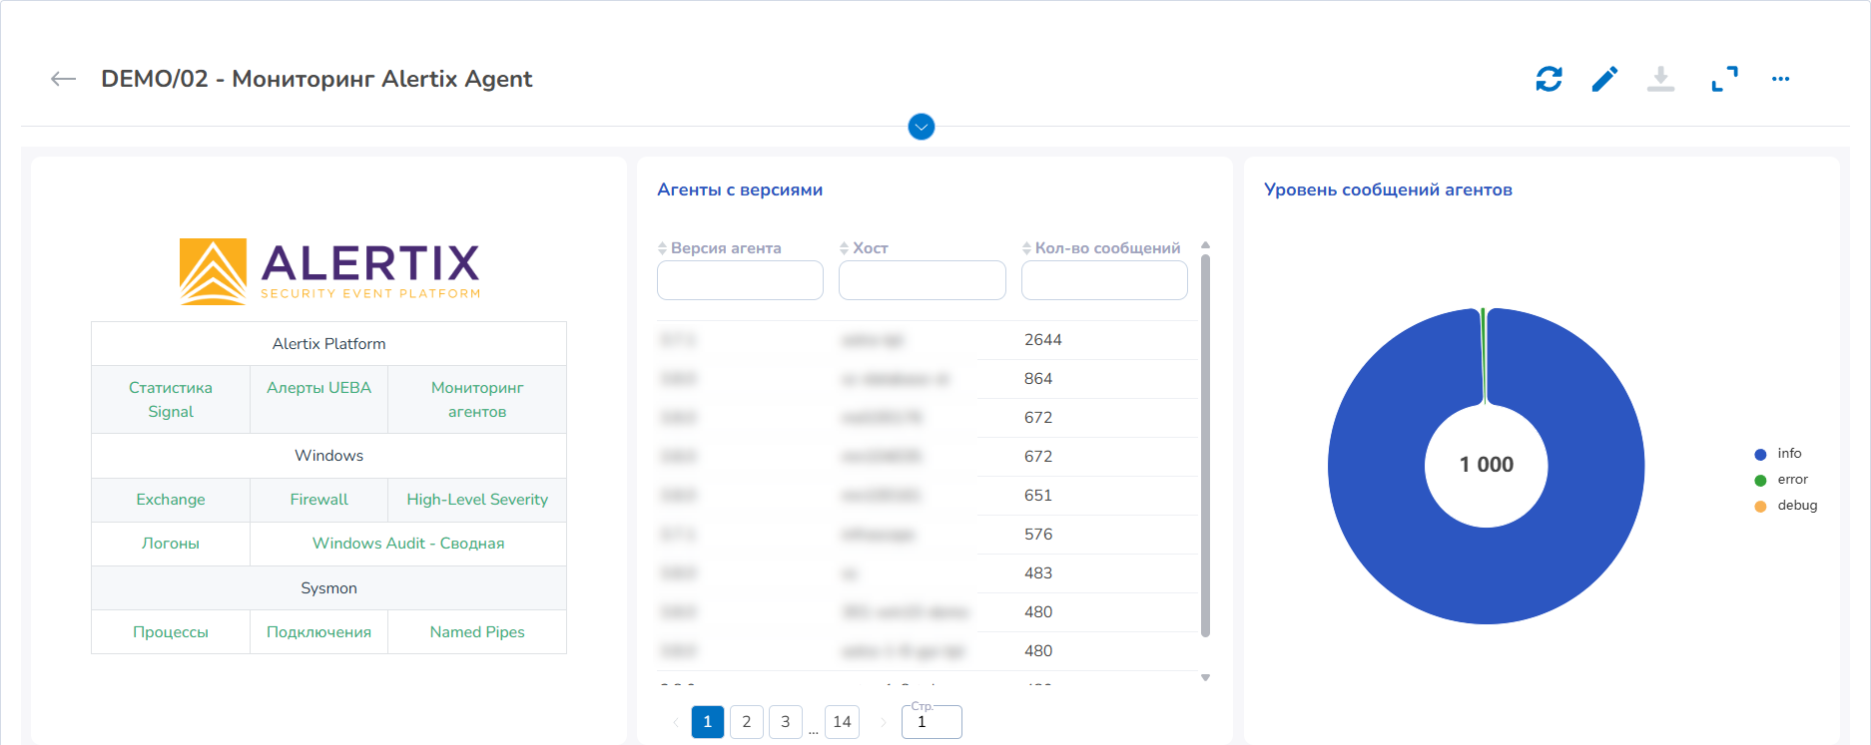Image resolution: width=1871 pixels, height=745 pixels.
Task: Open the Firewall dashboard link
Action: (318, 499)
